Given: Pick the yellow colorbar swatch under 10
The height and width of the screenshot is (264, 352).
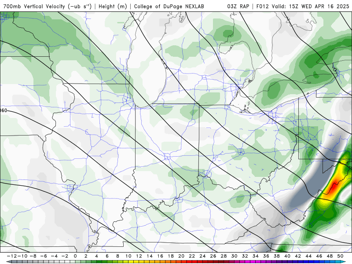Looking at the screenshot, I should pos(131,262).
